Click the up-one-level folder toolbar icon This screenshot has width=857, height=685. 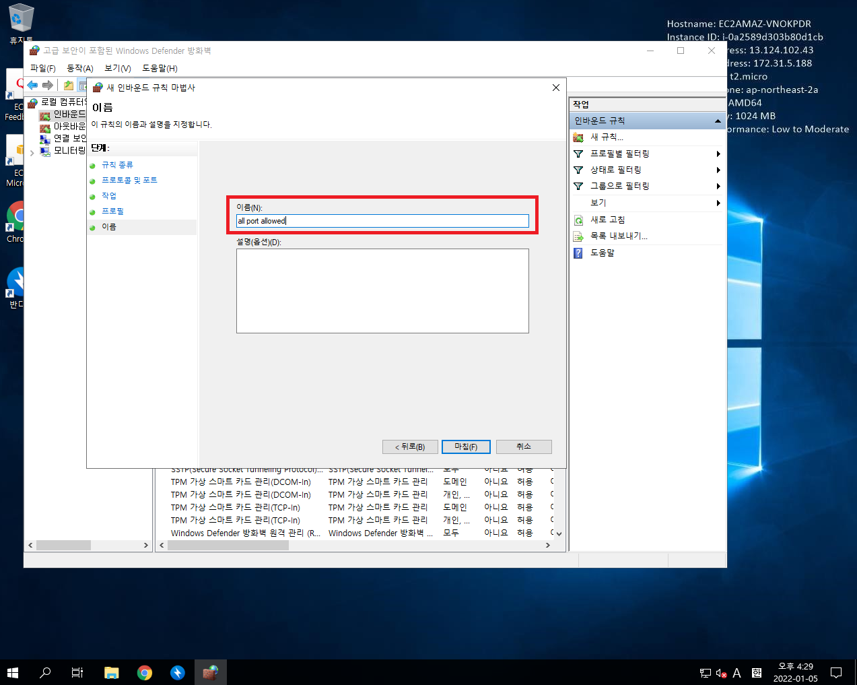click(x=68, y=85)
